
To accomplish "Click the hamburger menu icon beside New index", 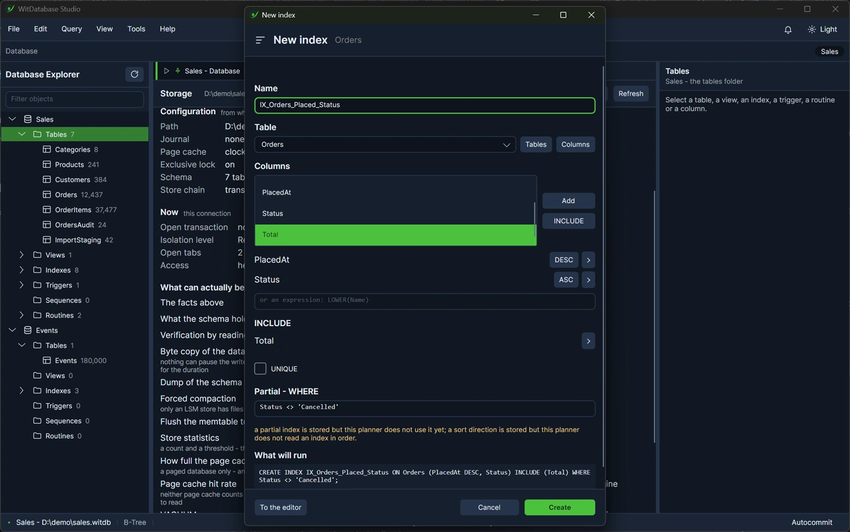I will (x=260, y=40).
